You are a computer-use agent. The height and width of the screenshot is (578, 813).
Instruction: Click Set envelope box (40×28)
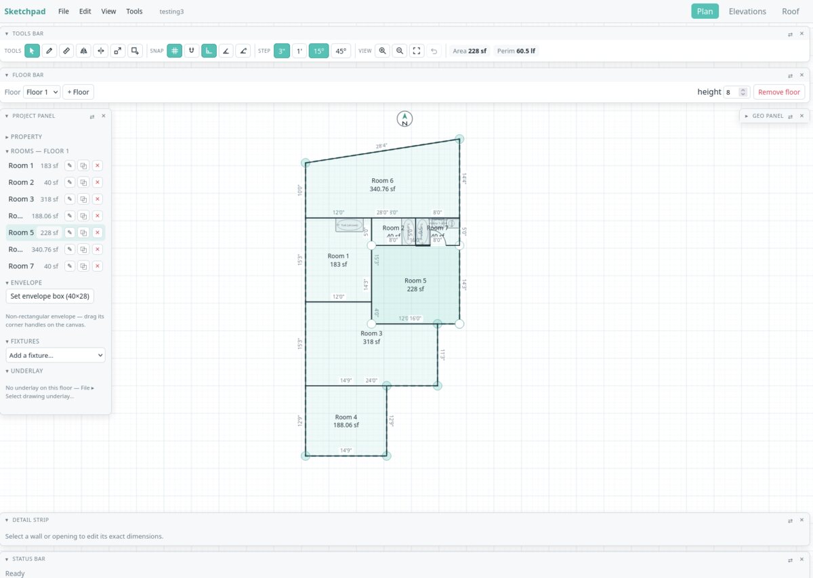click(50, 296)
